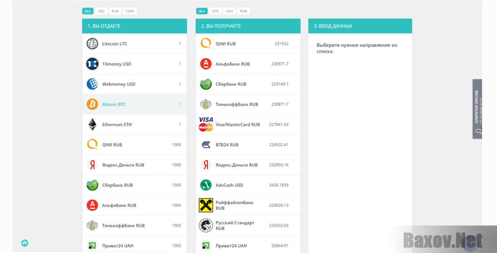Choose Ethereum ETH label text
497x253 pixels.
117,125
